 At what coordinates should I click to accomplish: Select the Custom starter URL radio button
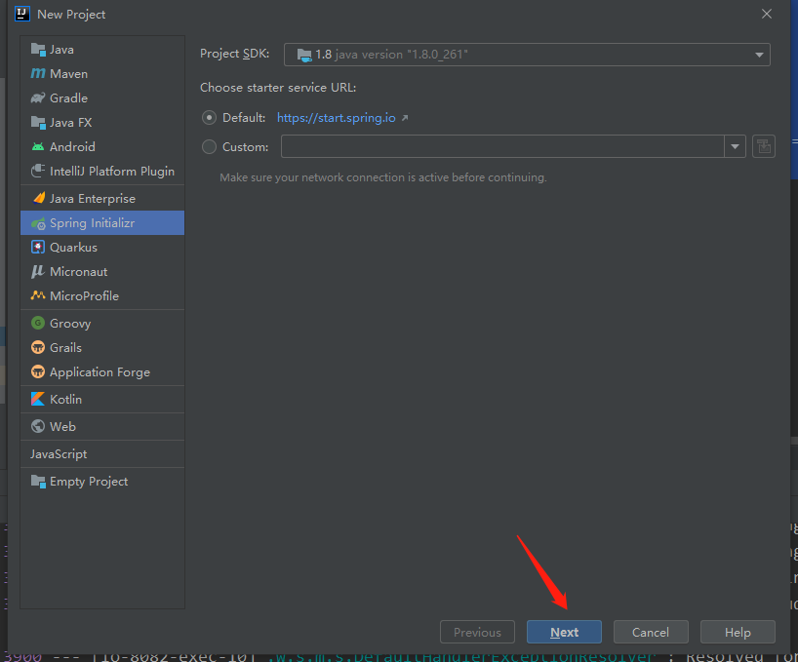[209, 147]
